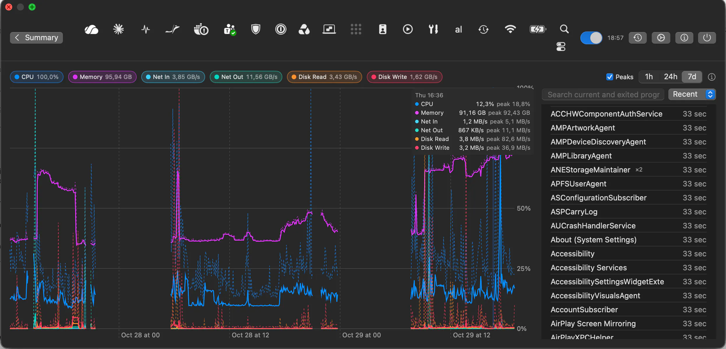Open the cloud cleaner icon in toolbar
726x349 pixels.
point(91,29)
